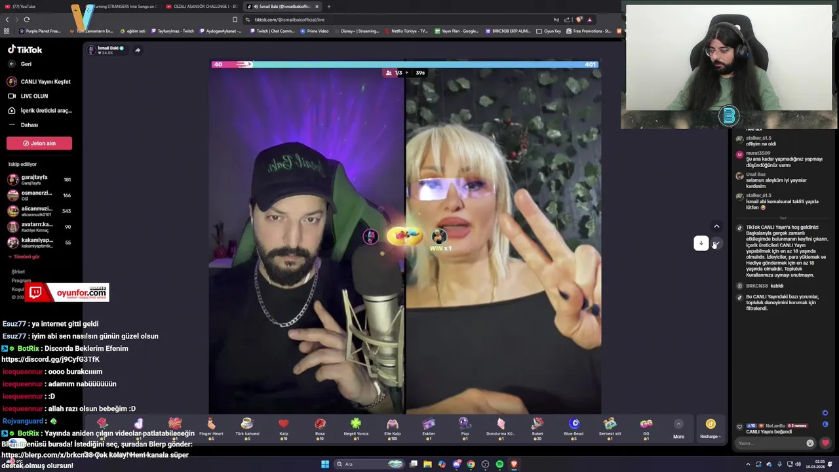The height and width of the screenshot is (472, 839).
Task: Expand the Recharge coin menu
Action: (711, 428)
